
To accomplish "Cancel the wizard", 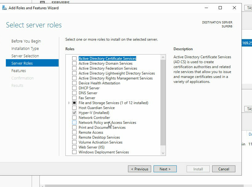I will (x=224, y=169).
